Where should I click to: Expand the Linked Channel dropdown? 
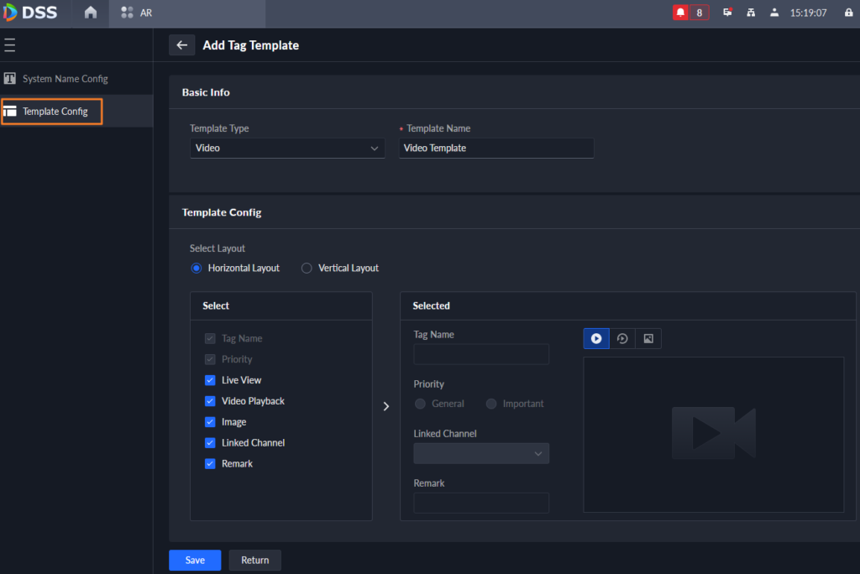481,453
